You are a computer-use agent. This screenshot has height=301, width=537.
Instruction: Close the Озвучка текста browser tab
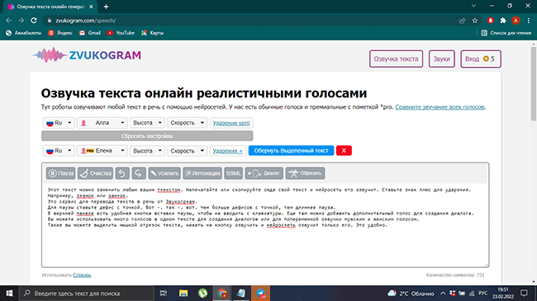click(91, 7)
